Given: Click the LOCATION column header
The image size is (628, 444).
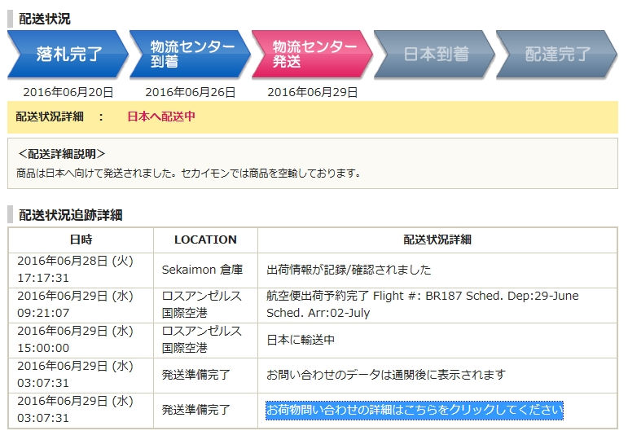Looking at the screenshot, I should click(205, 240).
